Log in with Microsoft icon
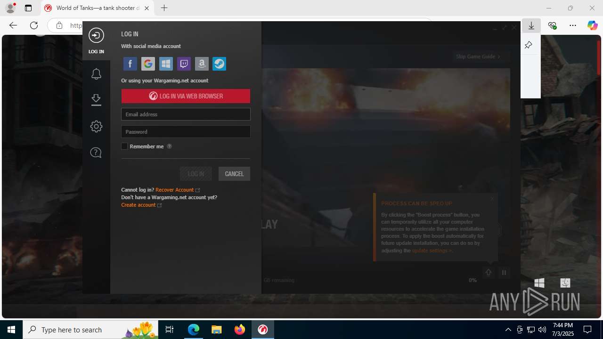 click(x=166, y=64)
